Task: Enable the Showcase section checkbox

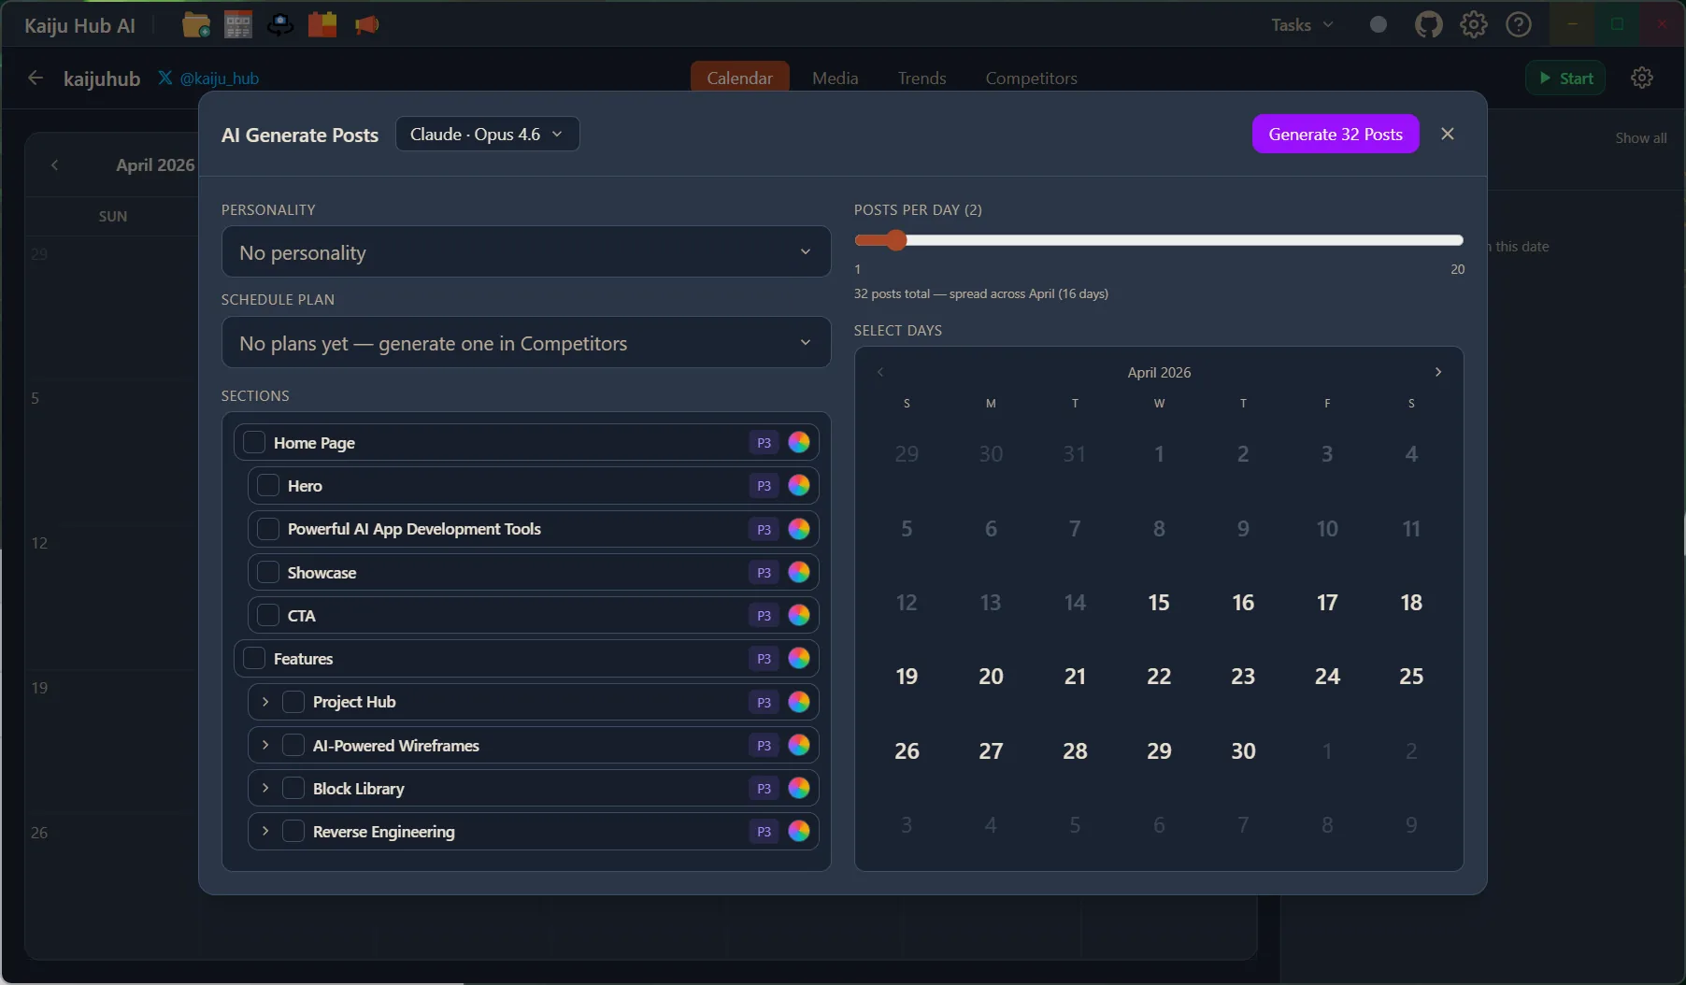Action: (268, 572)
